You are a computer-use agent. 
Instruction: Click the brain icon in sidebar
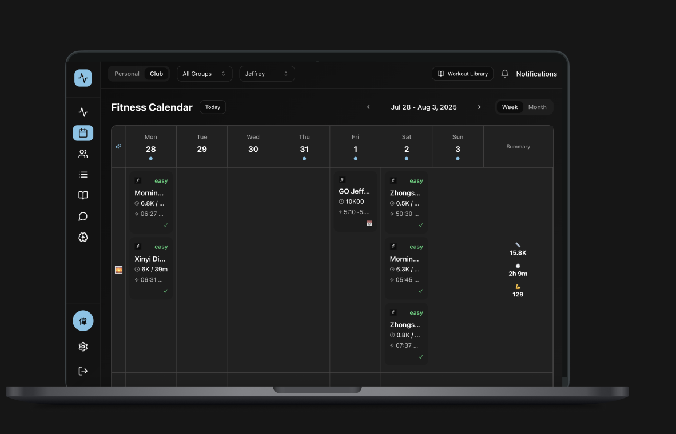coord(83,238)
